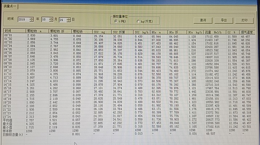Increase the month value with up arrow
The image size is (260, 145).
coord(51,18)
